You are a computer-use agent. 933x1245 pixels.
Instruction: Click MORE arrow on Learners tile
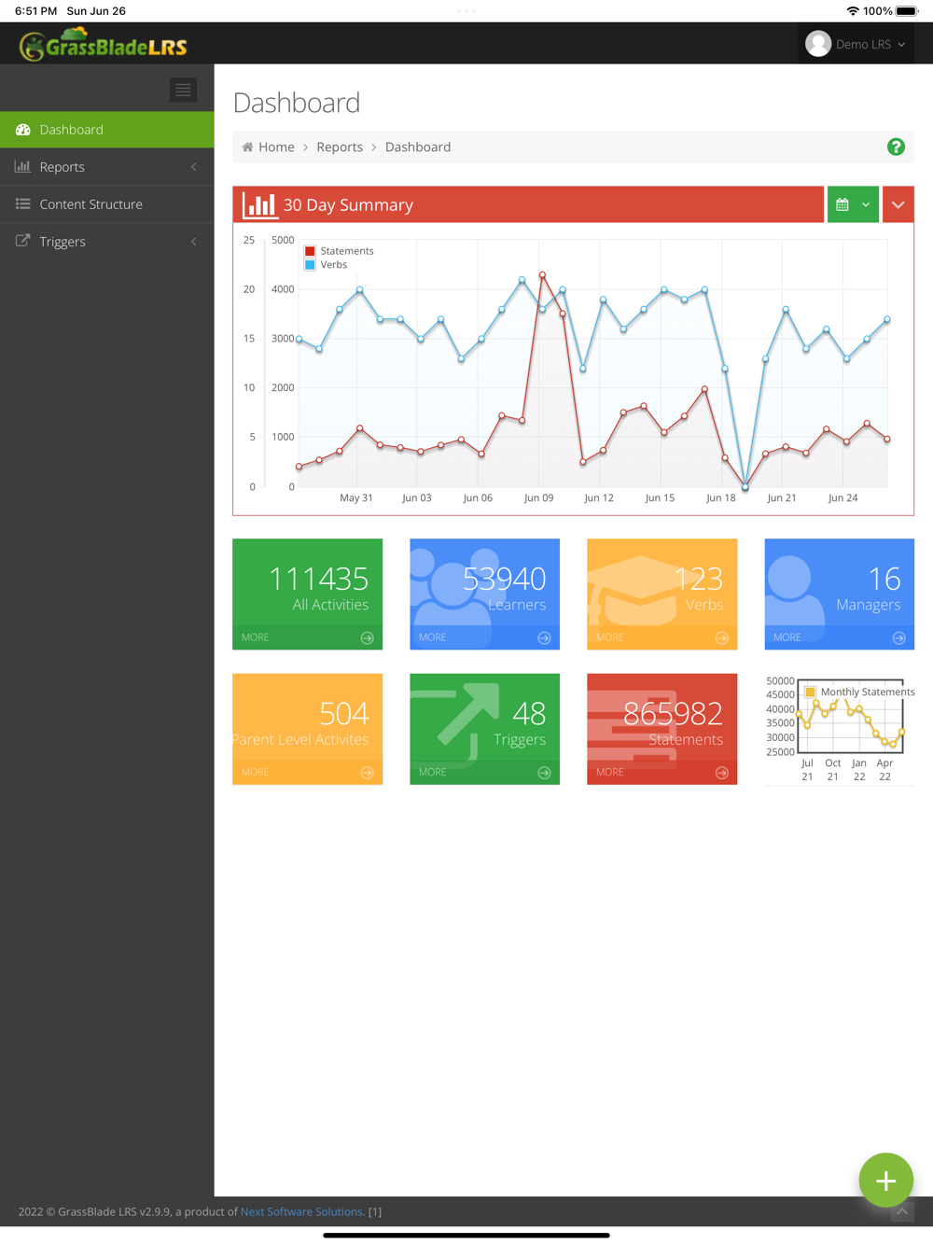(x=544, y=638)
